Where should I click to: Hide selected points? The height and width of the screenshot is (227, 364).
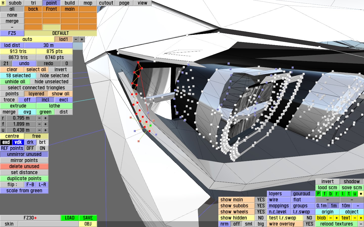pyautogui.click(x=55, y=76)
